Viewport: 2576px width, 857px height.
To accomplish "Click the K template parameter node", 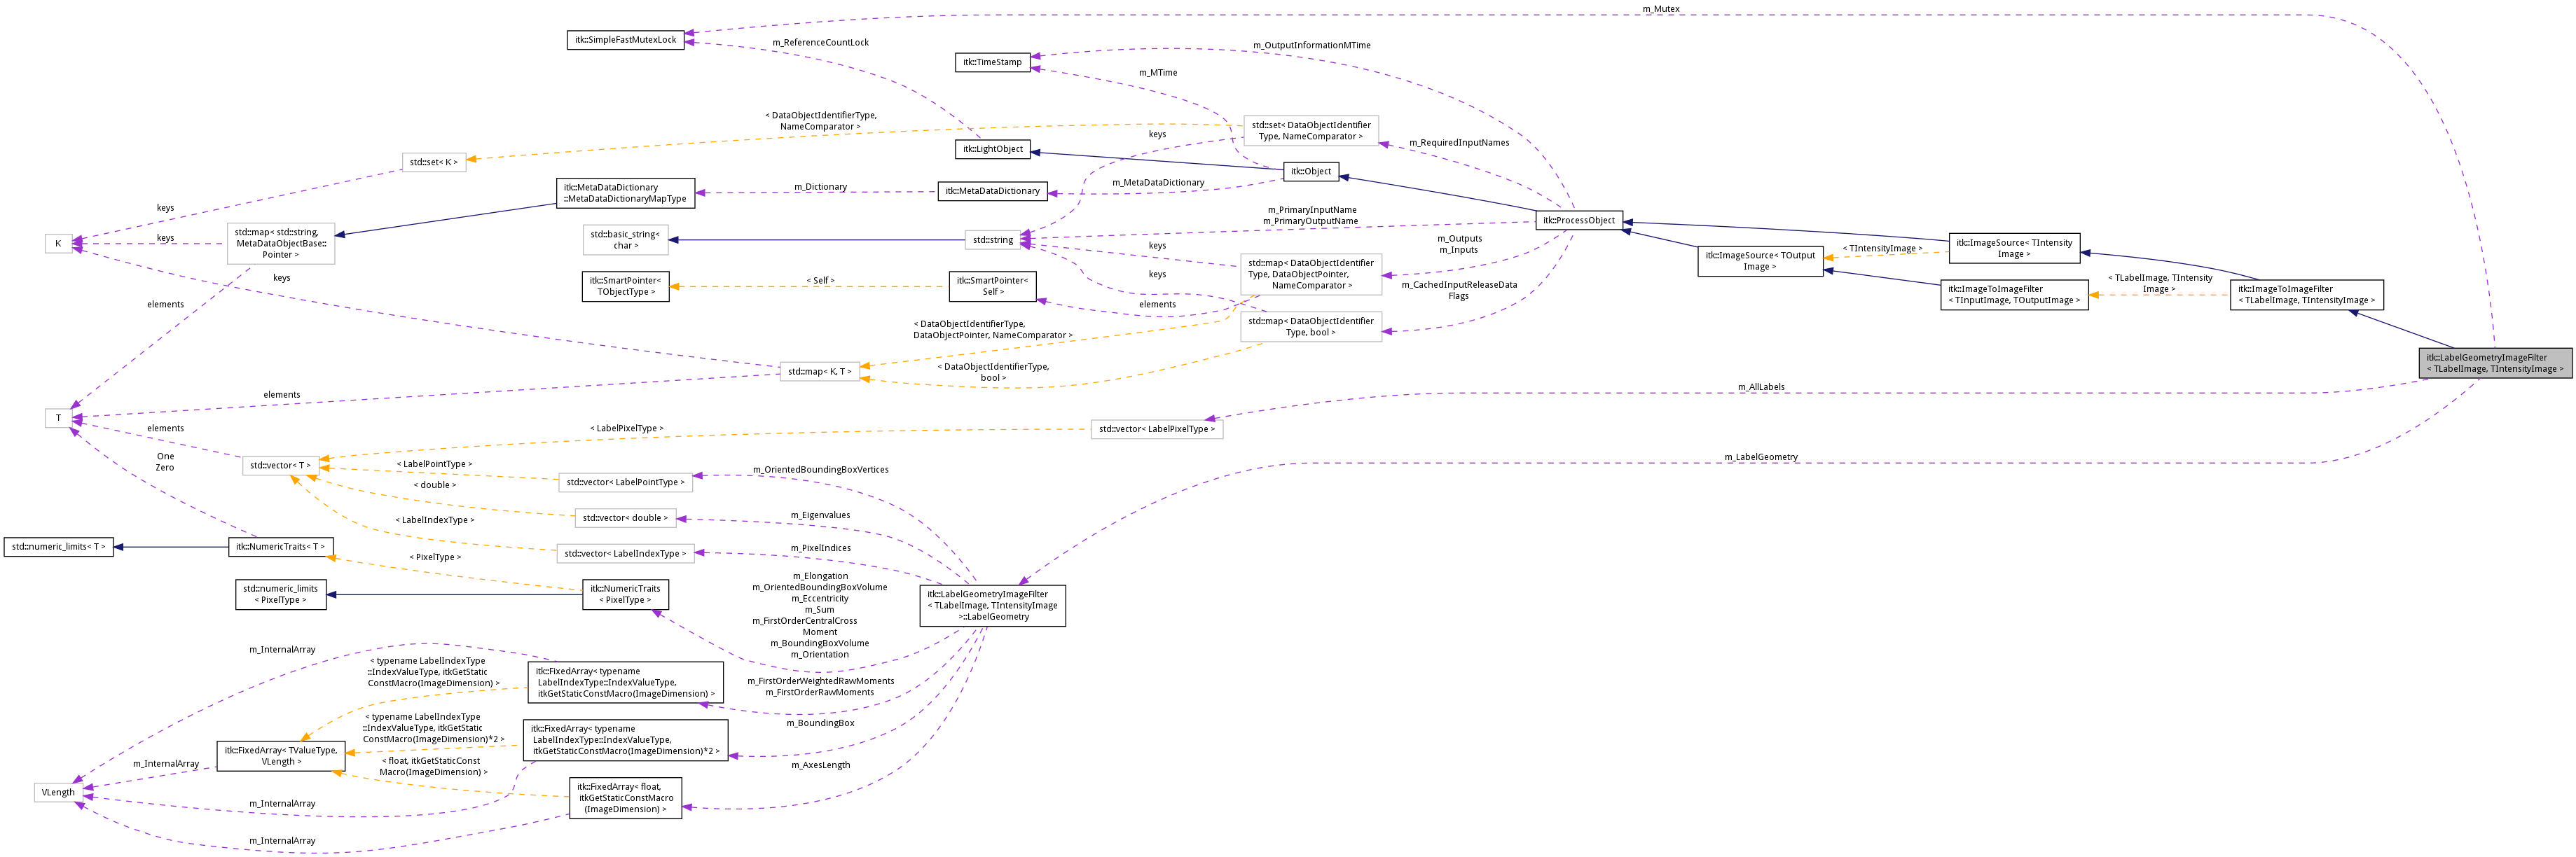I will 58,244.
